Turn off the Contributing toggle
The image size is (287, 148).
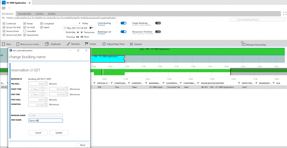click(123, 23)
